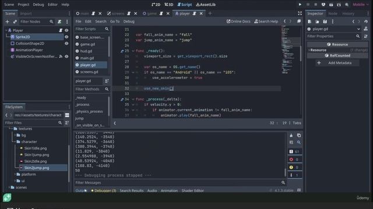
Task: Expand the platform folder
Action: (15, 174)
